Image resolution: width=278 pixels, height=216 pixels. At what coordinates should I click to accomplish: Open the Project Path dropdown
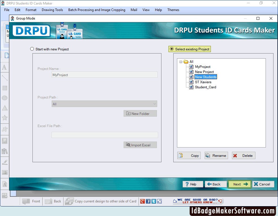pyautogui.click(x=104, y=104)
